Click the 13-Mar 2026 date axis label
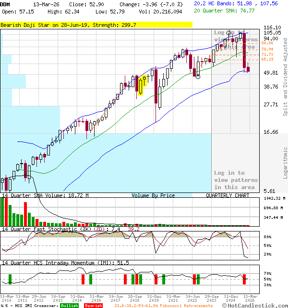The width and height of the screenshot is (288, 308). click(x=249, y=298)
